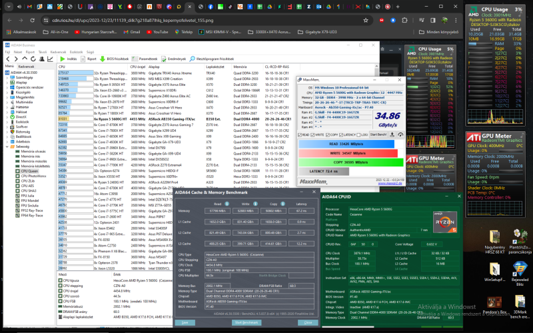
Task: Select CPU PhotoWorxx in the benchmark tree
Action: click(x=33, y=176)
